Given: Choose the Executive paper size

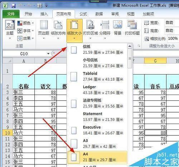Looking at the screenshot, I should point(97,130).
